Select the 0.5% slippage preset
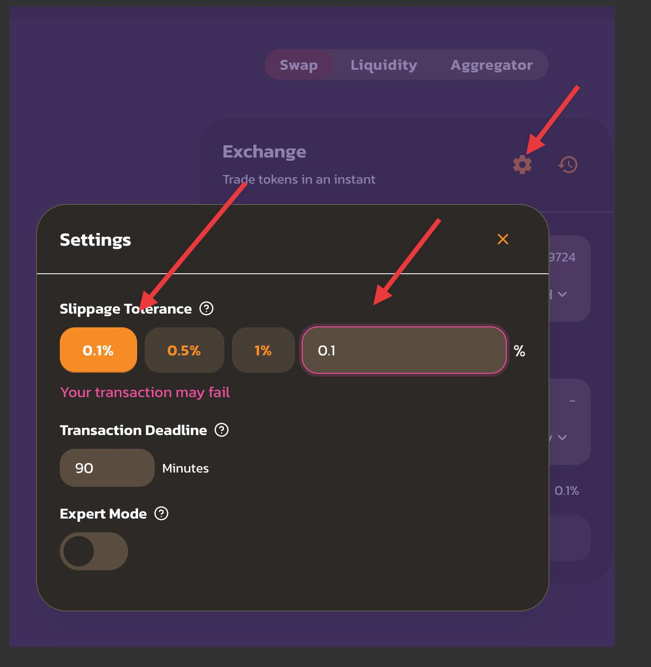Screen dimensions: 651x667 (184, 350)
